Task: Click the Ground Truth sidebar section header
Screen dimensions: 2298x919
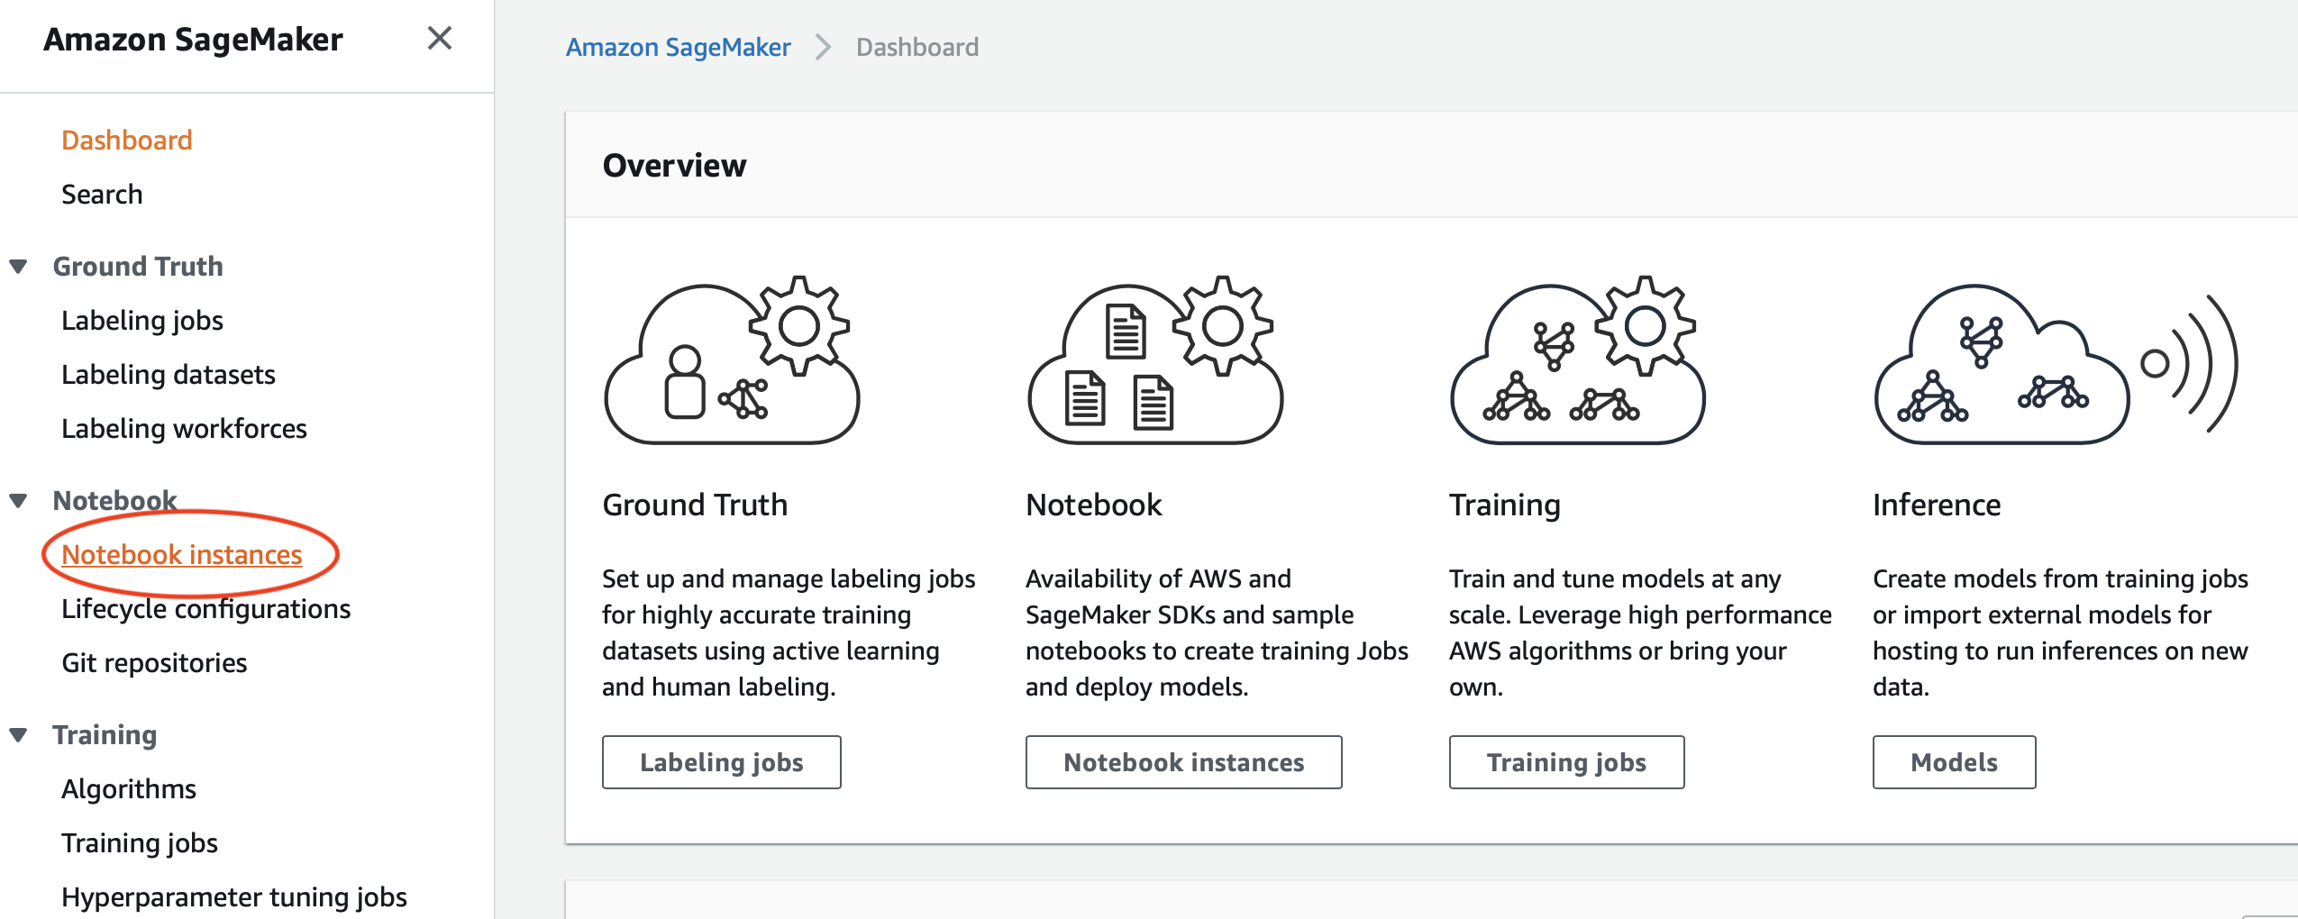Action: point(138,267)
